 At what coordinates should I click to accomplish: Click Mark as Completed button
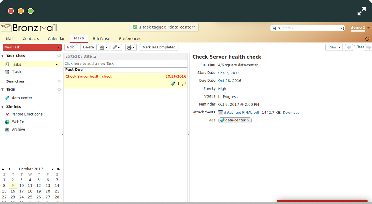pos(159,47)
